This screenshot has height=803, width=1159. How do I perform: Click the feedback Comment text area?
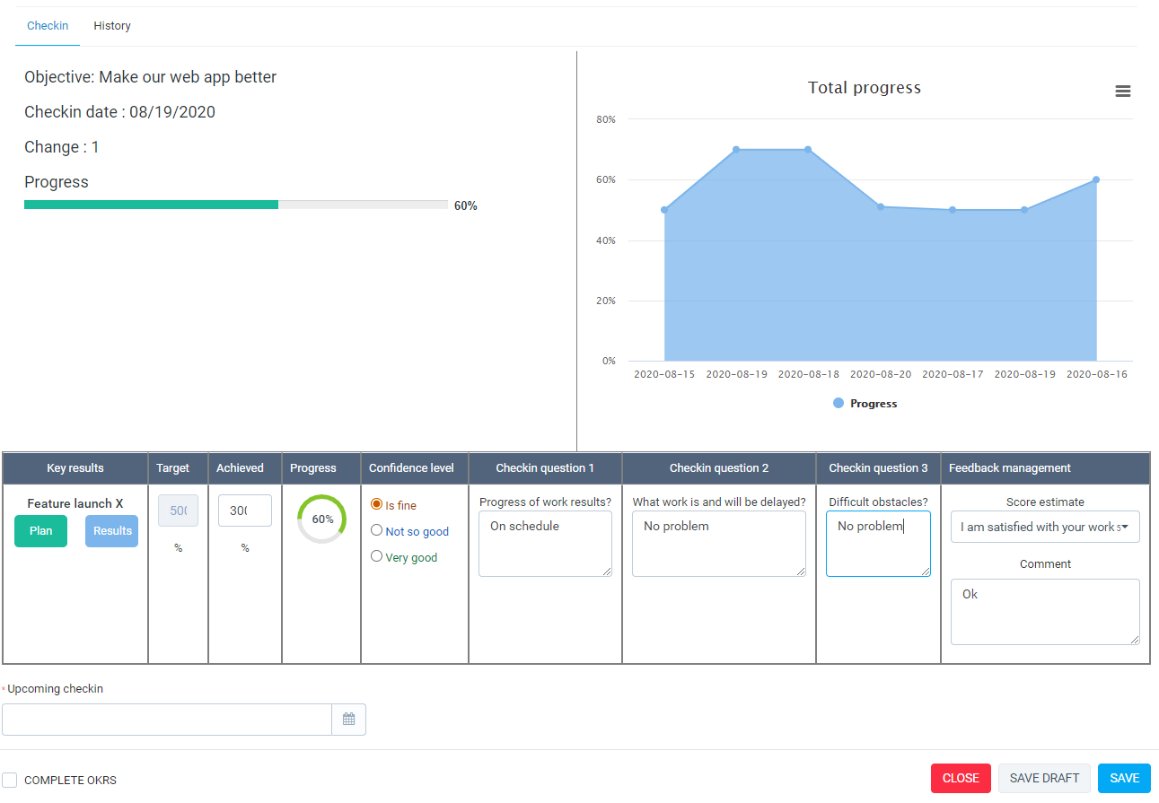(x=1045, y=612)
